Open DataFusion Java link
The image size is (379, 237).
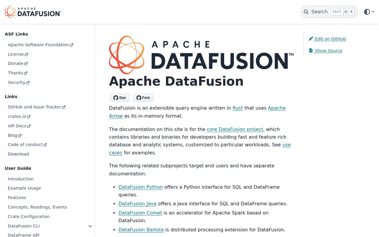click(x=137, y=204)
